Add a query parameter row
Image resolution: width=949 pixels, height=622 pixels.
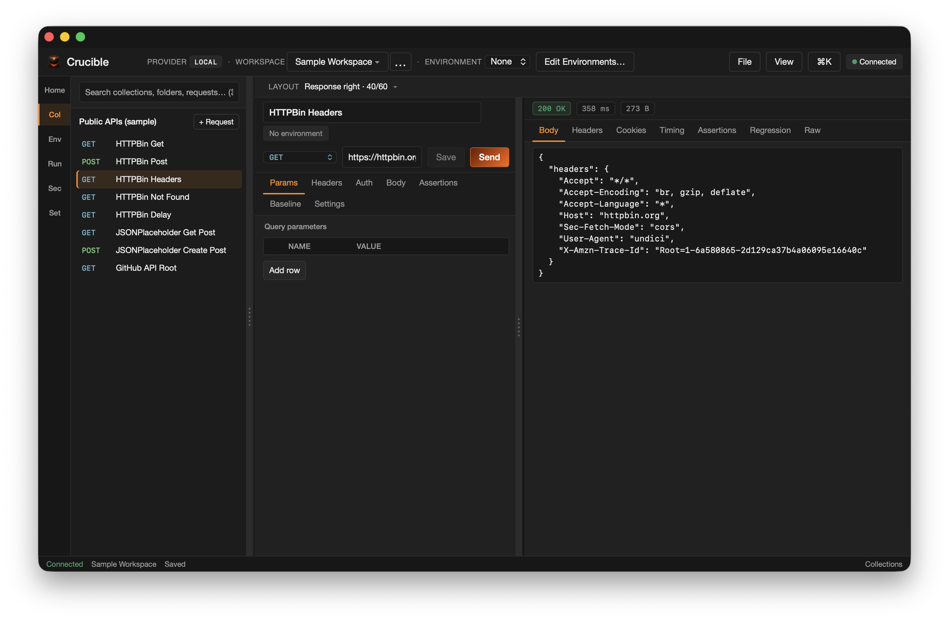click(284, 270)
